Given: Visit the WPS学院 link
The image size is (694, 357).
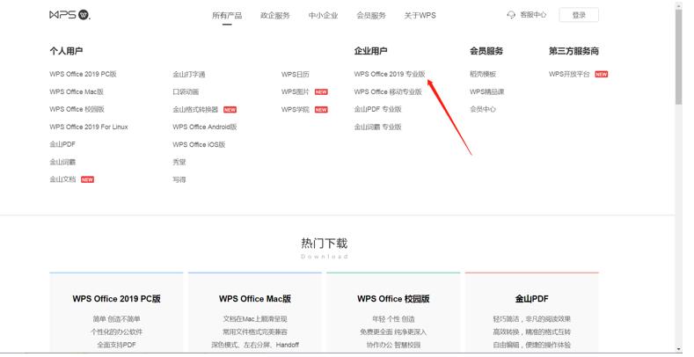Looking at the screenshot, I should (296, 109).
